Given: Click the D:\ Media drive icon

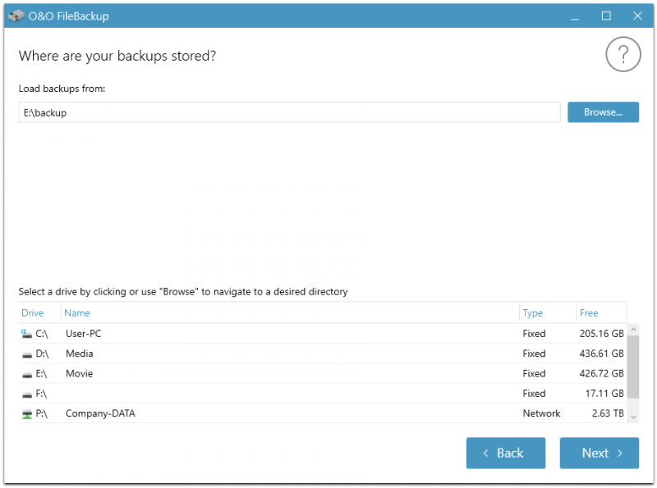Looking at the screenshot, I should pos(27,355).
